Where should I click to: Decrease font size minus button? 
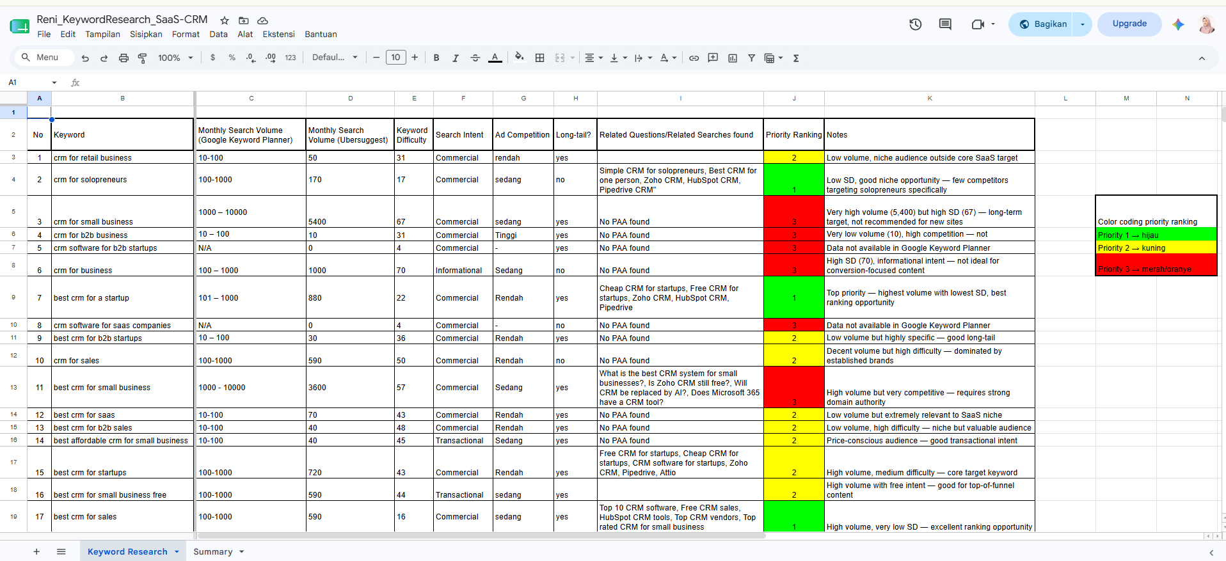point(376,58)
